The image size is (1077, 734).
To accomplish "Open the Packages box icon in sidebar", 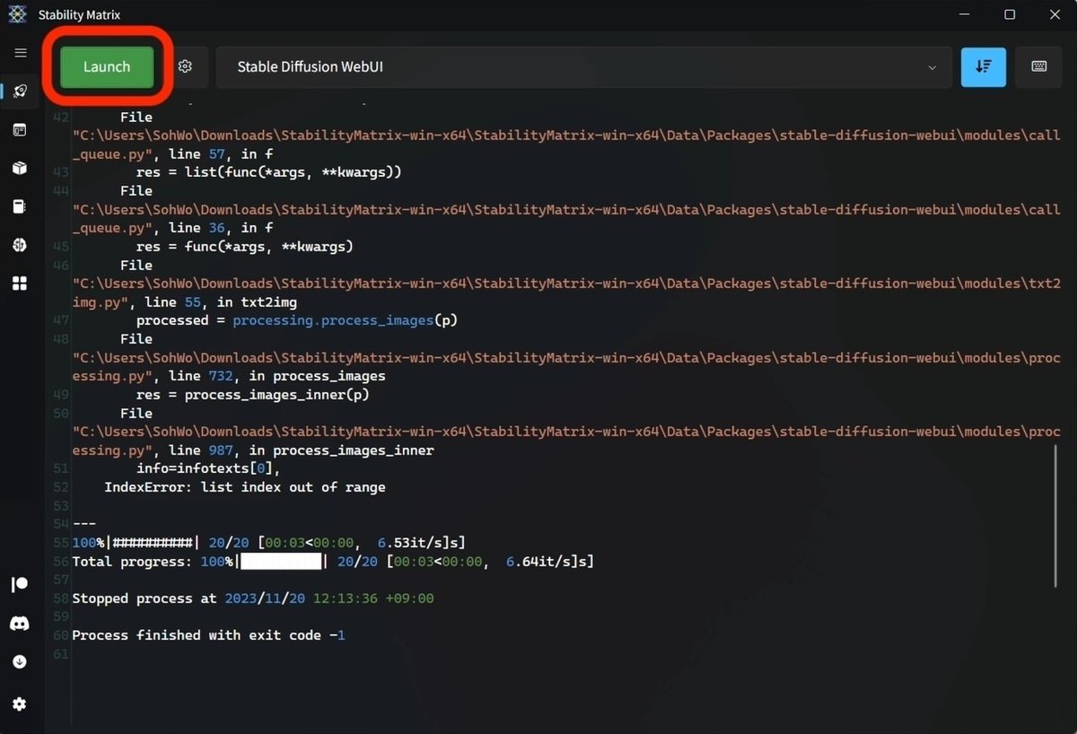I will (x=20, y=169).
